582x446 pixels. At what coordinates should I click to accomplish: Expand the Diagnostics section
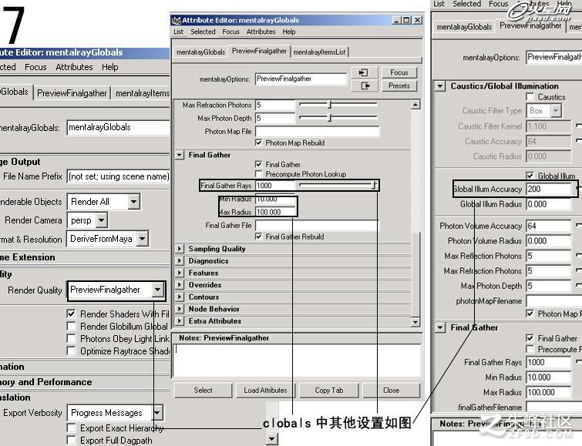tap(180, 261)
